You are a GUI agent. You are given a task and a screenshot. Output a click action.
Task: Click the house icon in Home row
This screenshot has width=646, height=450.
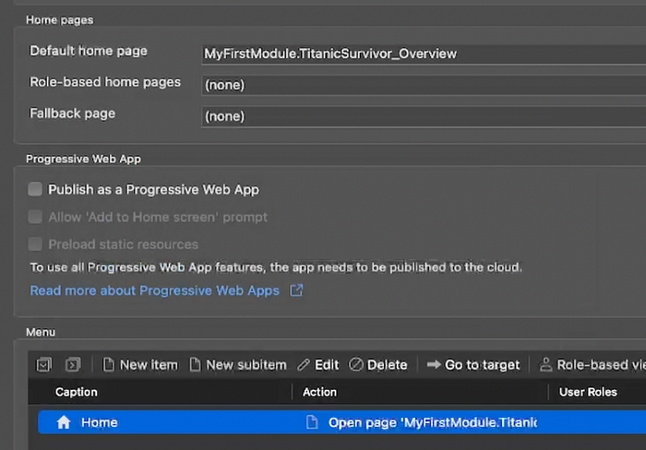pyautogui.click(x=64, y=422)
